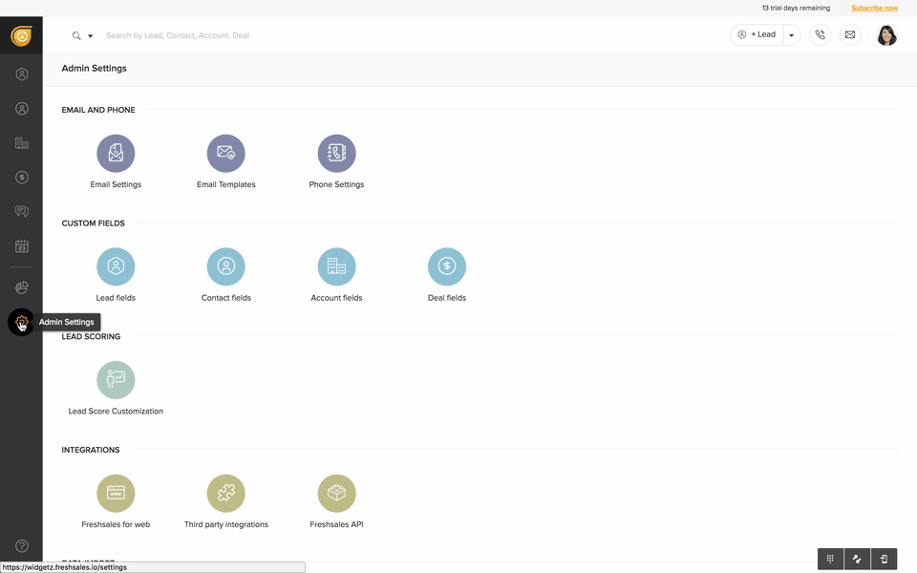Image resolution: width=917 pixels, height=573 pixels.
Task: Open the user profile avatar
Action: [x=886, y=35]
